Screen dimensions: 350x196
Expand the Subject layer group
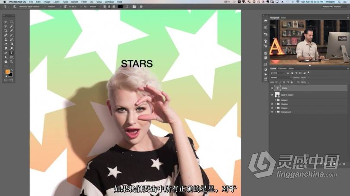coord(275,100)
